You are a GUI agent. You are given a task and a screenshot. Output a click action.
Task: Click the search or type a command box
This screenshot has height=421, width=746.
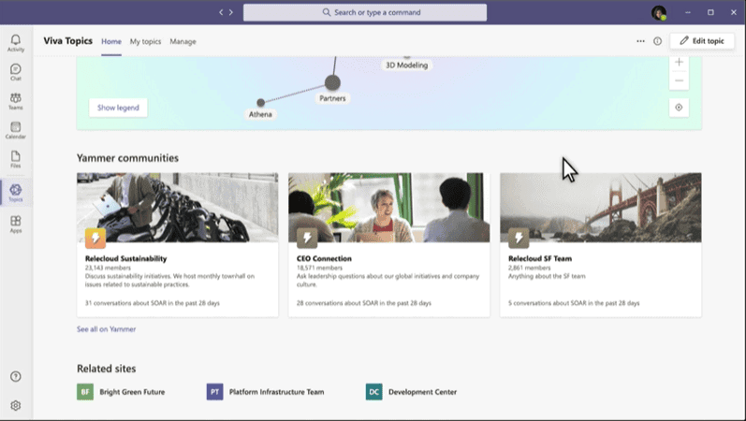coord(365,12)
